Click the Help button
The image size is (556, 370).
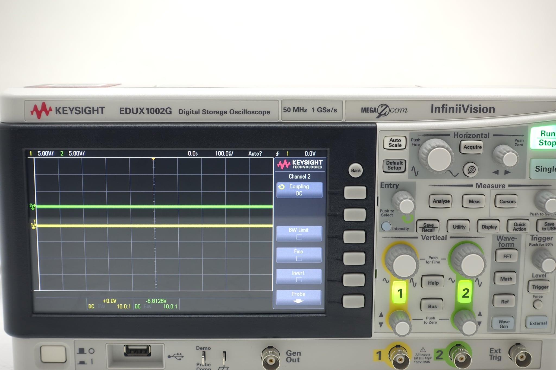433,283
